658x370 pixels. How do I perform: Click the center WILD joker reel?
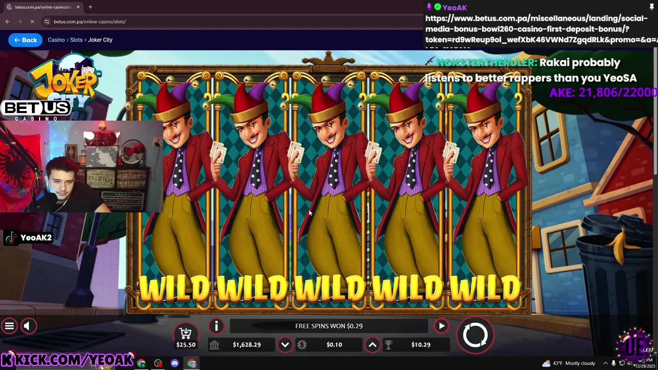329,190
